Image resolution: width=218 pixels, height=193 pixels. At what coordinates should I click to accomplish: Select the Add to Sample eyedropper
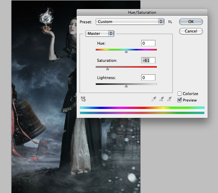[161, 99]
